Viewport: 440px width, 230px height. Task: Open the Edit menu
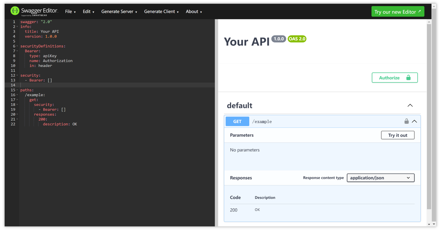(88, 12)
